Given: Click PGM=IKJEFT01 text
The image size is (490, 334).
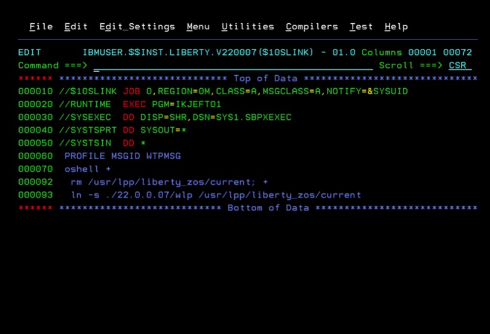Looking at the screenshot, I should [x=186, y=104].
